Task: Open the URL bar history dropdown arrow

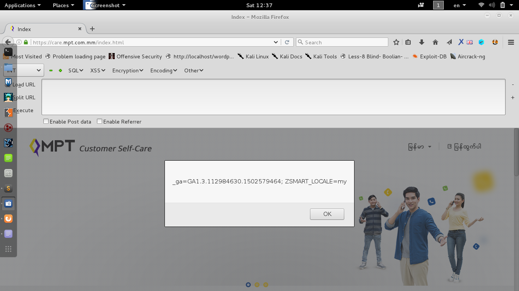Action: [276, 42]
